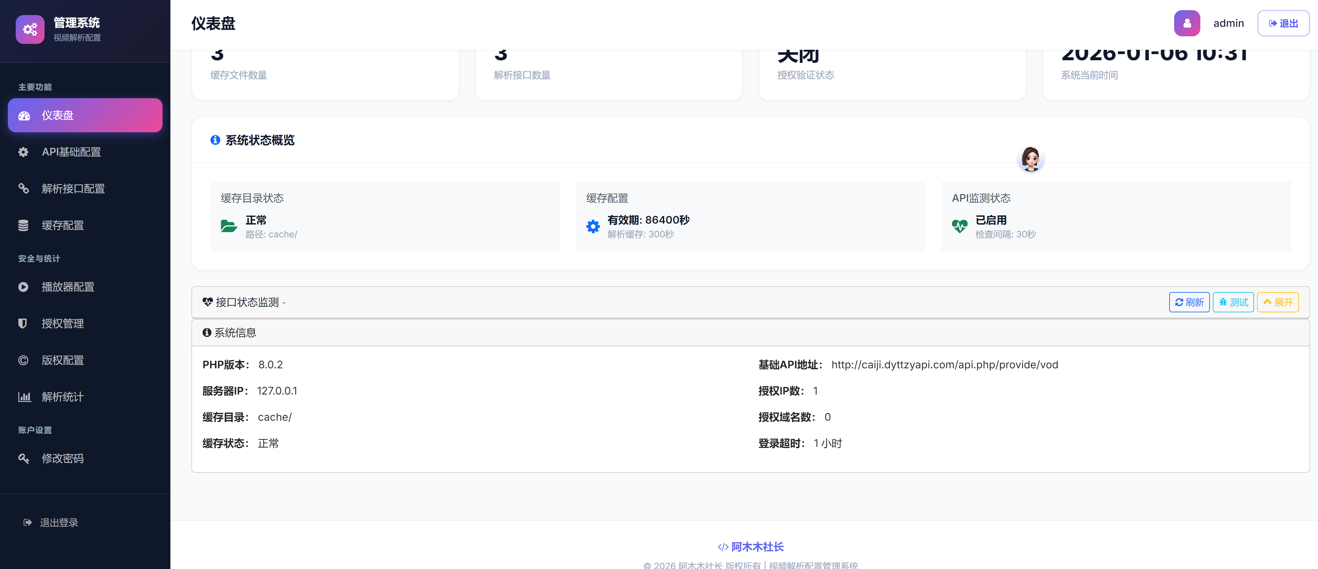Click the purple admin user avatar icon
This screenshot has width=1318, height=569.
tap(1187, 24)
